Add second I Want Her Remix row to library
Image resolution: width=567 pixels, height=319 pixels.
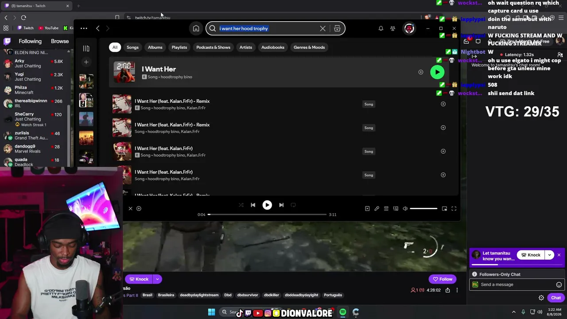pyautogui.click(x=443, y=128)
